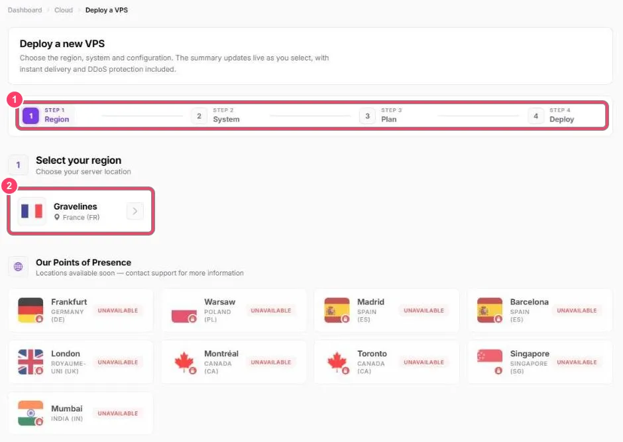623x442 pixels.
Task: Jump to Step 2 System
Action: pyautogui.click(x=215, y=115)
